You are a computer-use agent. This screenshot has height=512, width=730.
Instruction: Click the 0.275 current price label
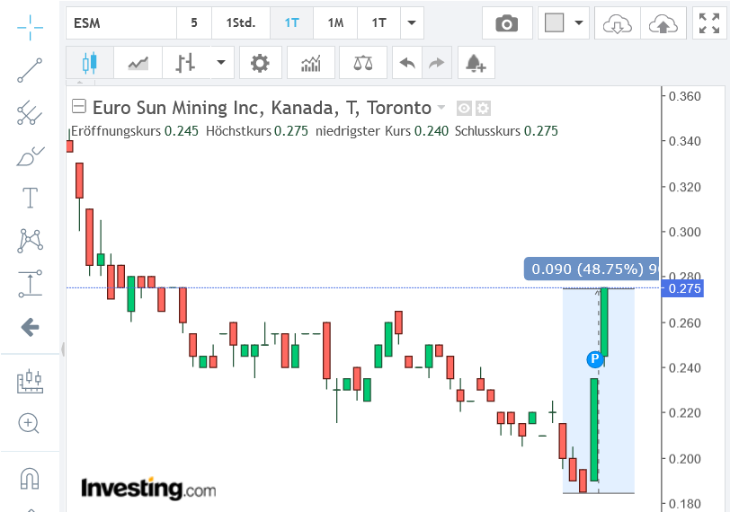point(683,288)
